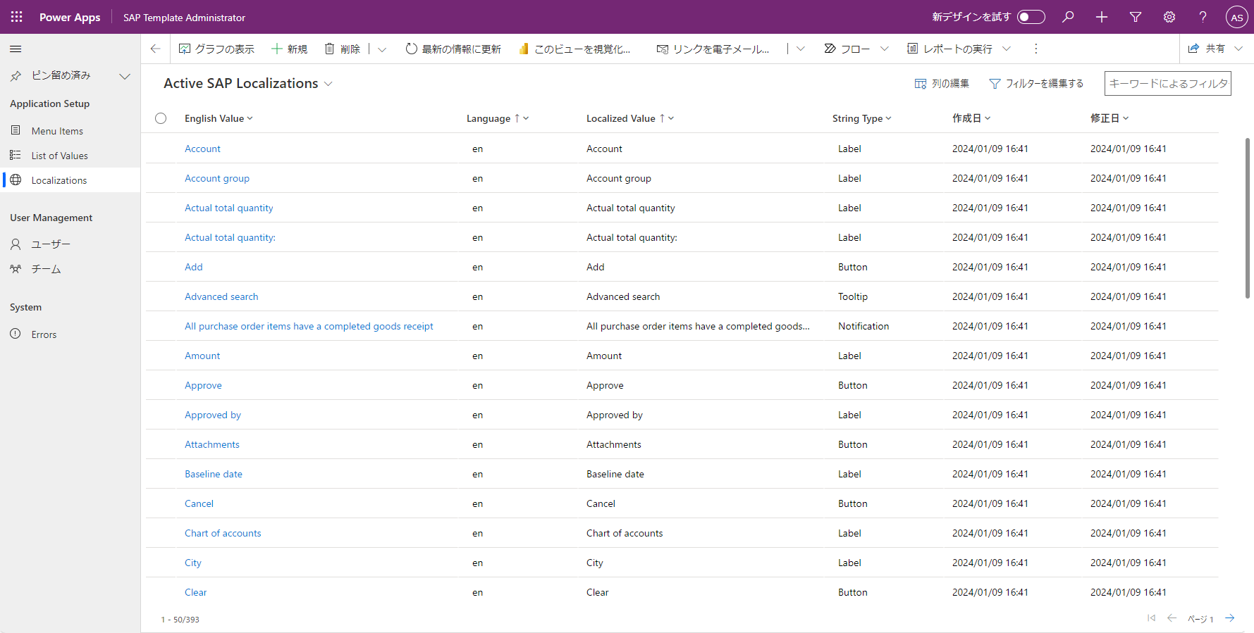
Task: Click the plus quick-create icon in header
Action: click(1102, 17)
